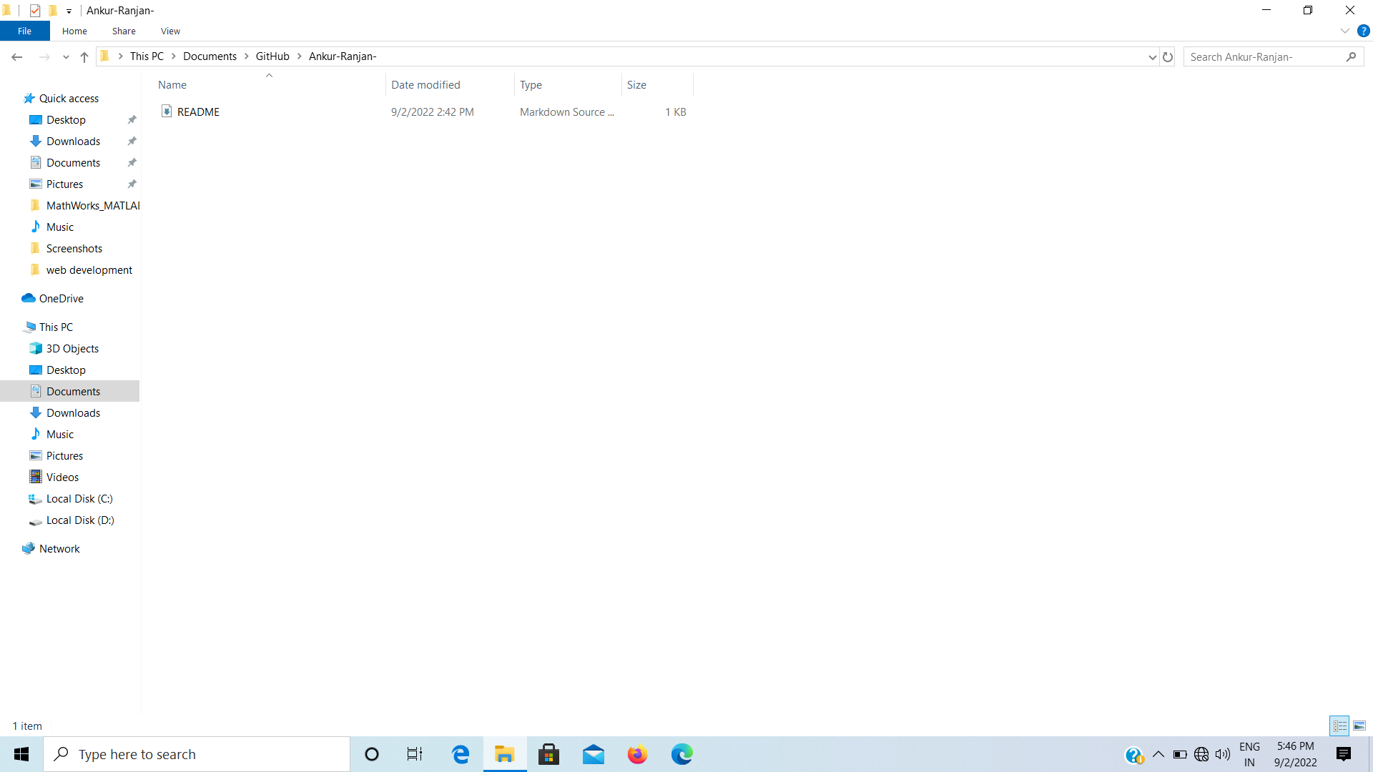Click the search magnifier icon
Screen dimensions: 1373x772
tap(1352, 56)
